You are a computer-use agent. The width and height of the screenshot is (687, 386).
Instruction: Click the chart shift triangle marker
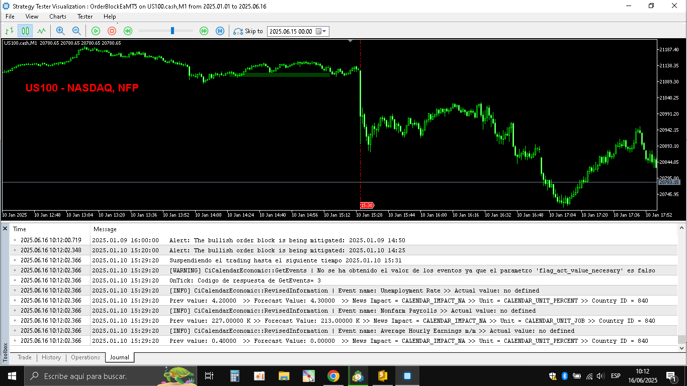coord(351,41)
